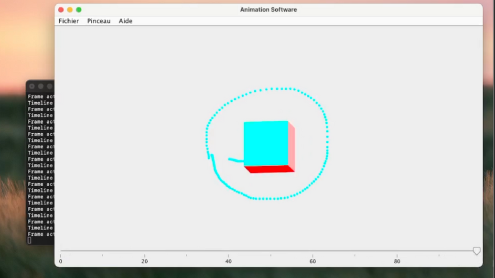Click the terminal cursor prompt at bottom
This screenshot has width=495, height=278.
(x=30, y=240)
